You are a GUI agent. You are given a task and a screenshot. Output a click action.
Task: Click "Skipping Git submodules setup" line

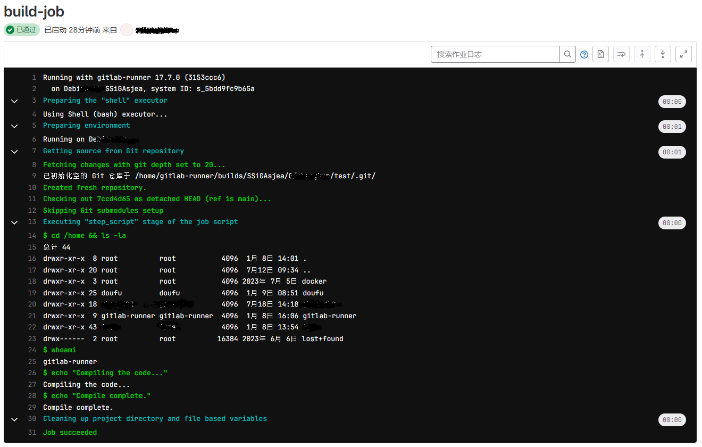pyautogui.click(x=103, y=211)
